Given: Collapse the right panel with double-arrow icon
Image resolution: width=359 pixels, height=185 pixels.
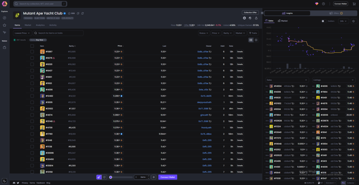Looking at the screenshot, I should point(262,13).
